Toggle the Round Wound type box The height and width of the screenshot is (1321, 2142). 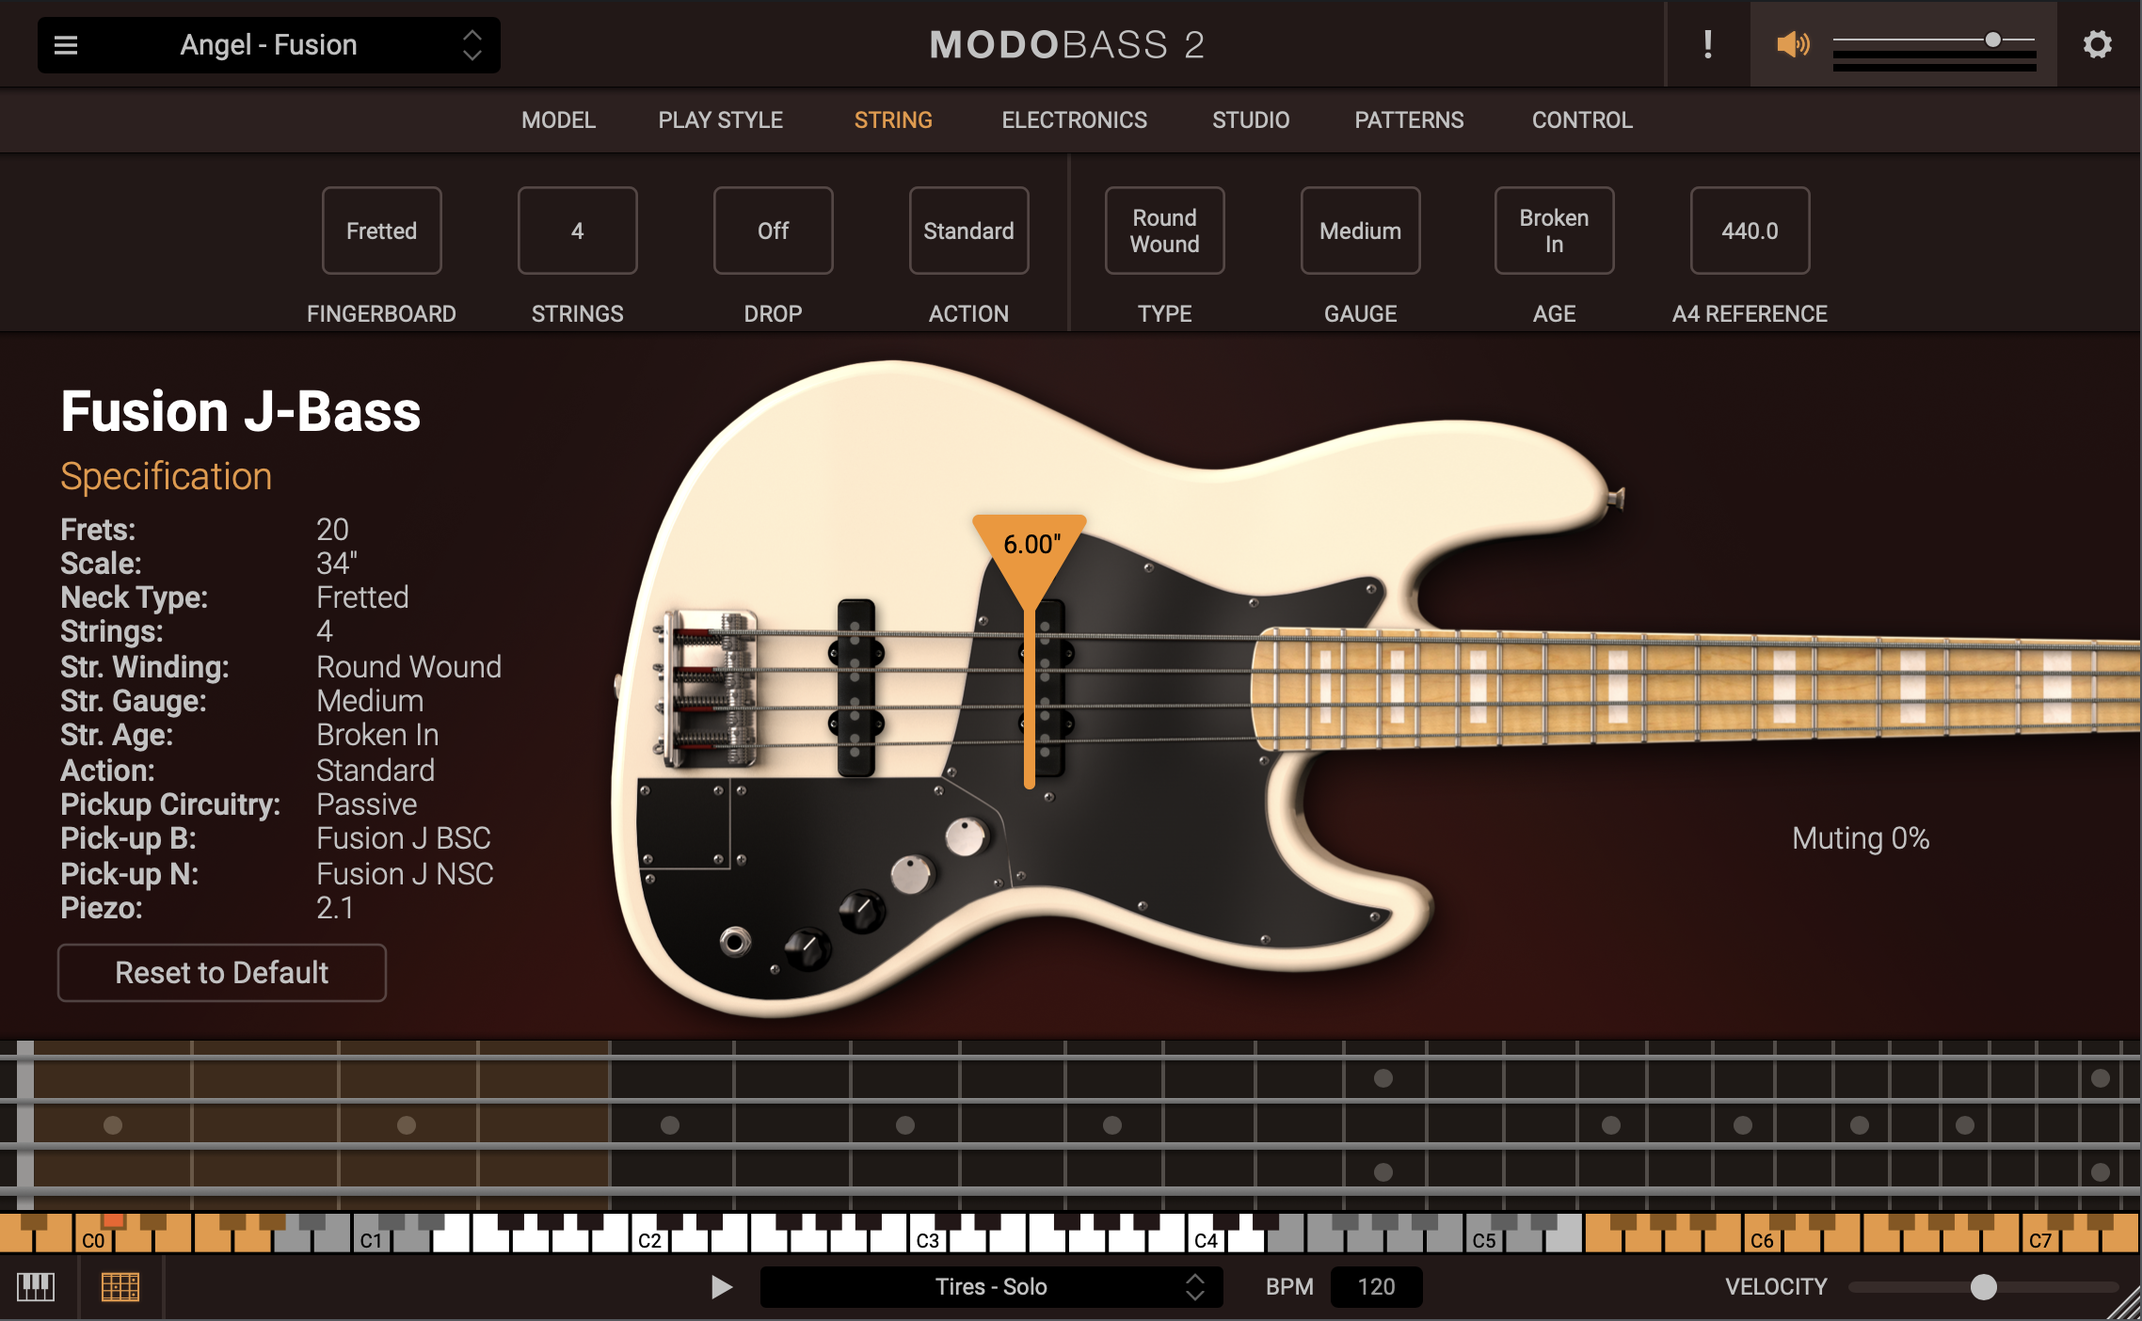1164,231
